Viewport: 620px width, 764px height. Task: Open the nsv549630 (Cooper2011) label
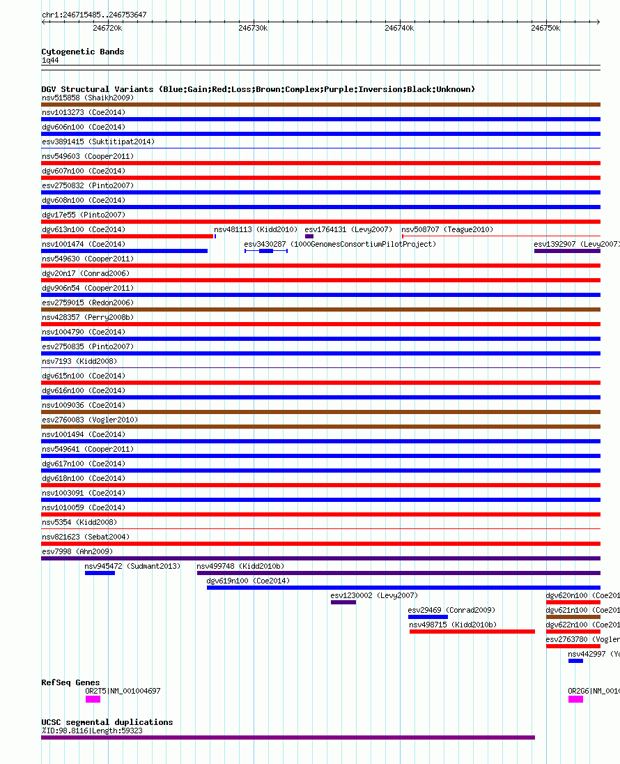click(x=88, y=259)
